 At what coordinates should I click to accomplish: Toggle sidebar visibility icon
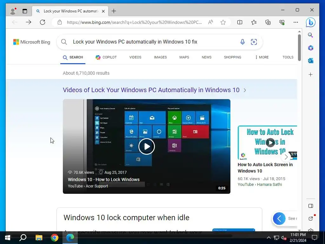(x=310, y=206)
